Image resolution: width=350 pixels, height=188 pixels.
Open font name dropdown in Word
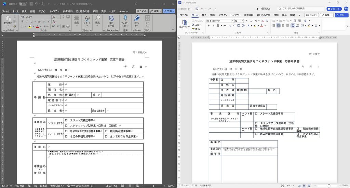click(x=50, y=17)
